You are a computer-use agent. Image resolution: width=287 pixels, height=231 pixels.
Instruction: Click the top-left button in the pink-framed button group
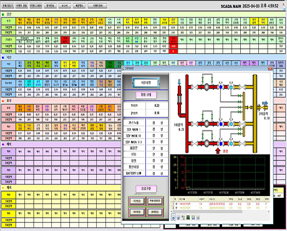pyautogui.click(x=137, y=201)
